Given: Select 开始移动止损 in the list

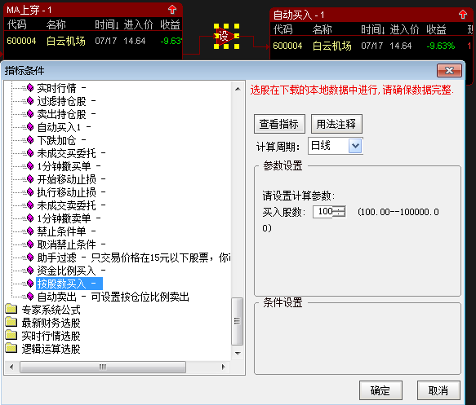Looking at the screenshot, I should click(x=66, y=179).
